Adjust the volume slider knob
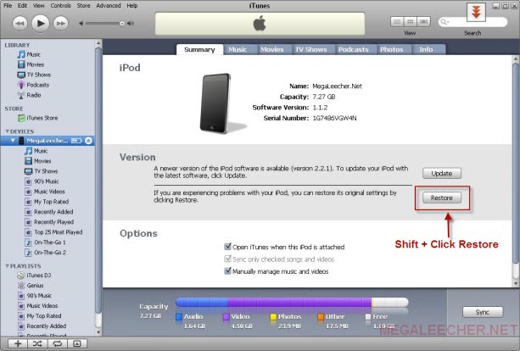Image resolution: width=520 pixels, height=351 pixels. (122, 24)
